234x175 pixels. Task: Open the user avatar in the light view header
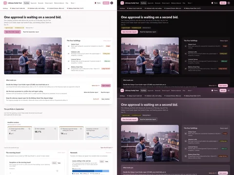click(x=112, y=3)
